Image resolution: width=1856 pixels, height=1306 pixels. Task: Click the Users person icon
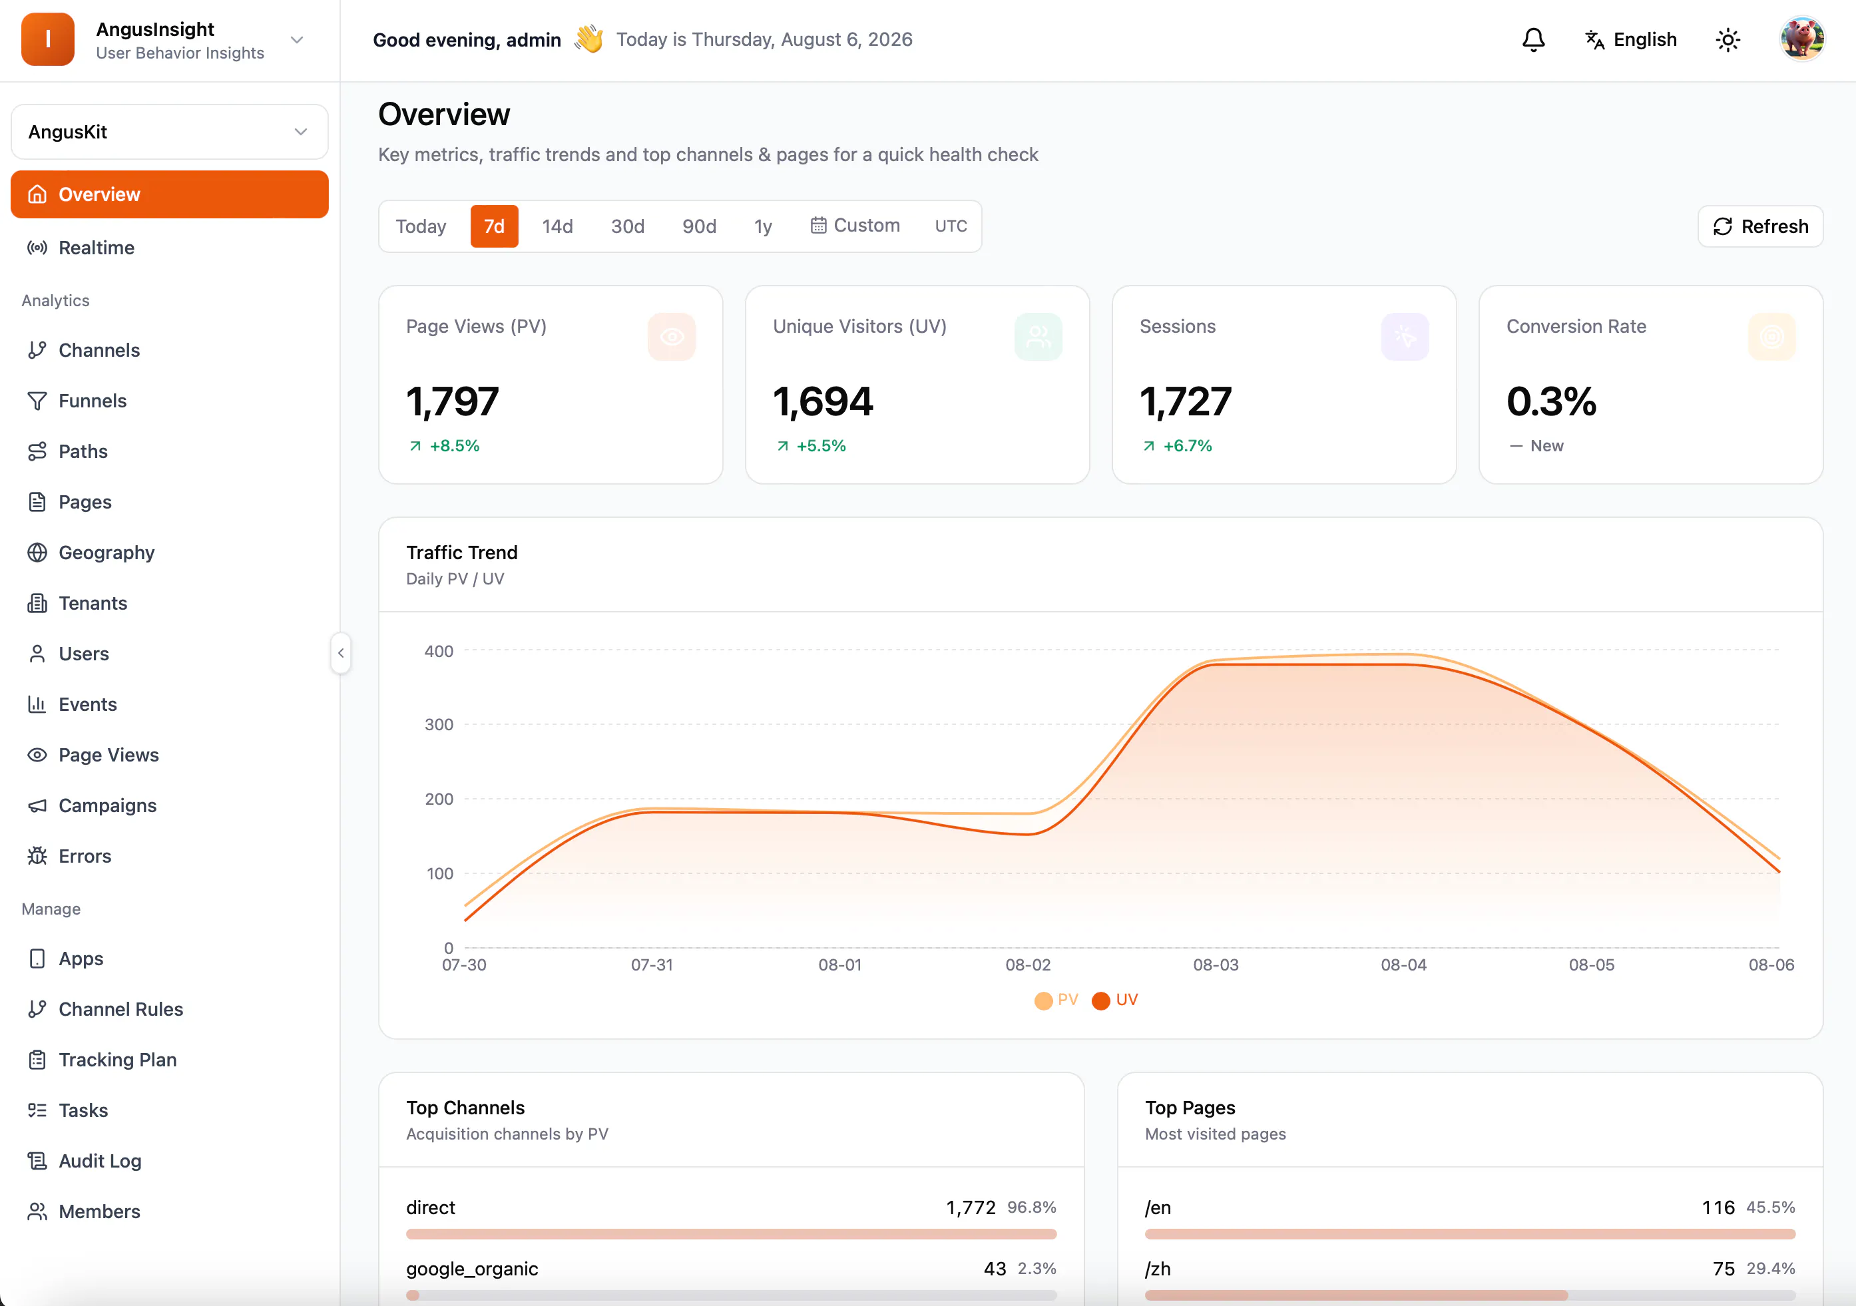coord(37,654)
